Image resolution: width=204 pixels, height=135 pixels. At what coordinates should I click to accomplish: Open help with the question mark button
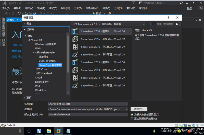(168, 18)
